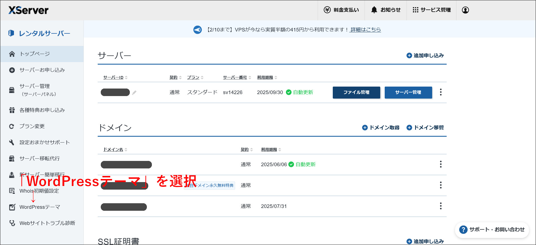Screen dimensions: 536x245
Task: Open the three-dot menu for server sv14226
Action: [441, 92]
